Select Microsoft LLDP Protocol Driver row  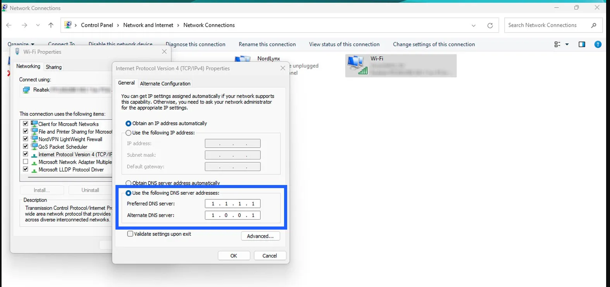click(71, 170)
